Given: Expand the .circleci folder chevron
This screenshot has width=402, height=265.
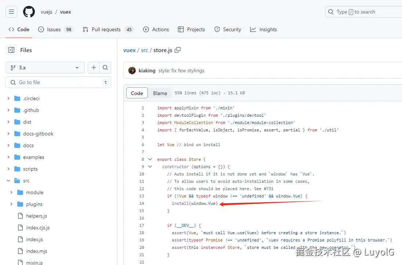Looking at the screenshot, I should [x=8, y=98].
